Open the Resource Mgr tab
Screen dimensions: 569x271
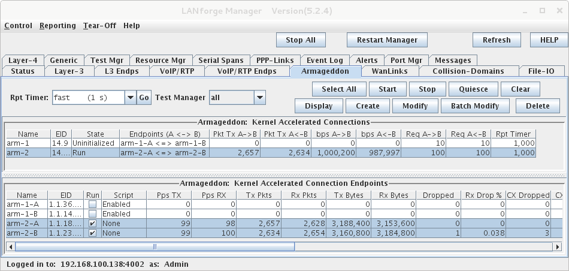161,61
